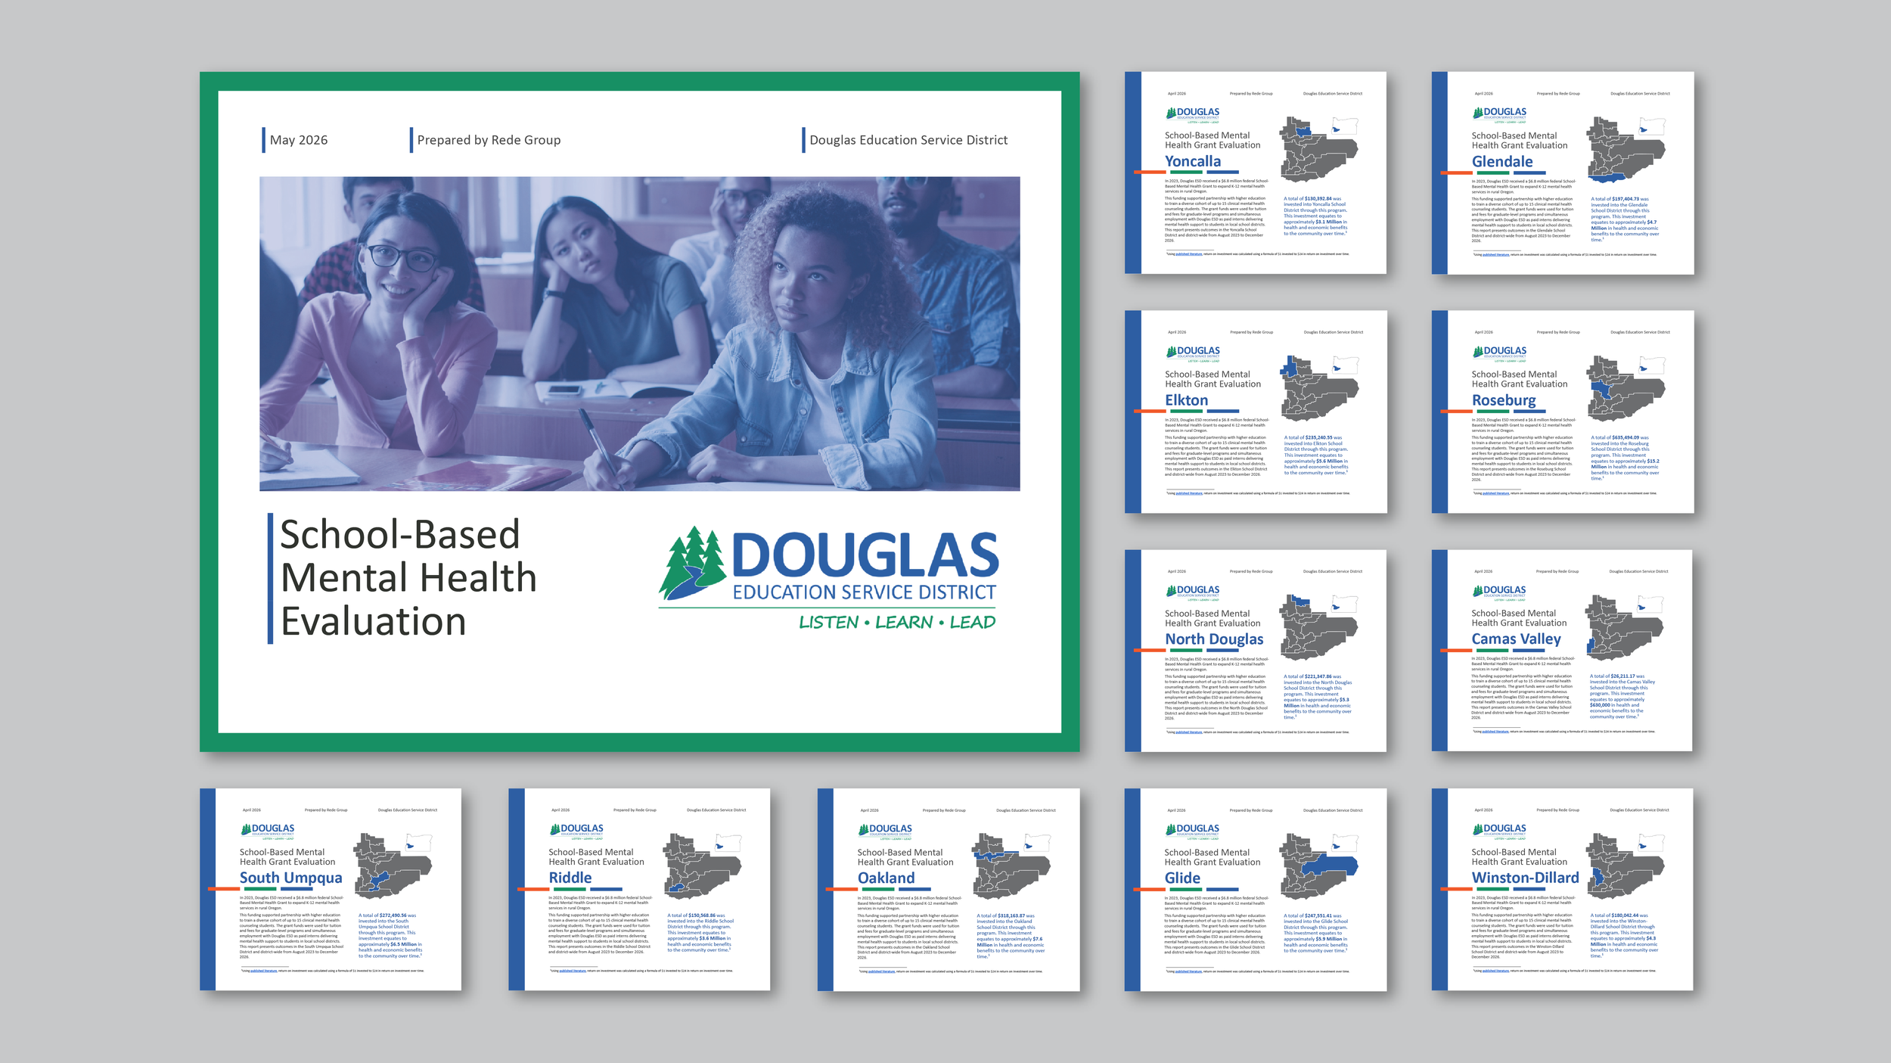The image size is (1891, 1063).
Task: Click the "Glide" district heading
Action: pos(1182,878)
